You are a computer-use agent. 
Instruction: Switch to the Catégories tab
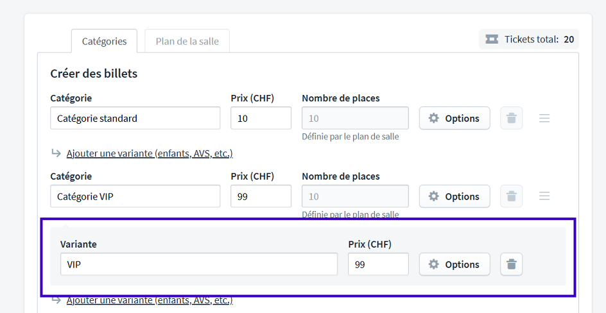coord(104,41)
